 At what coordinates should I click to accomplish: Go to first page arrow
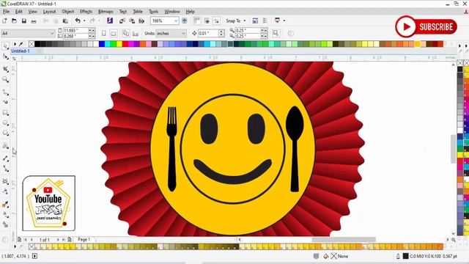[x=26, y=240]
